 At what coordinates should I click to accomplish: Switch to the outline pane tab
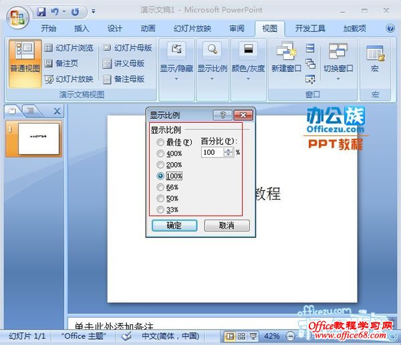coord(31,111)
